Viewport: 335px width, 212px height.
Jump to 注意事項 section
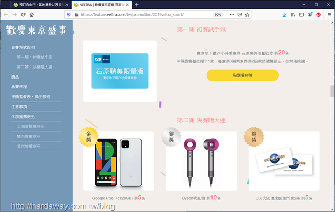click(x=19, y=107)
